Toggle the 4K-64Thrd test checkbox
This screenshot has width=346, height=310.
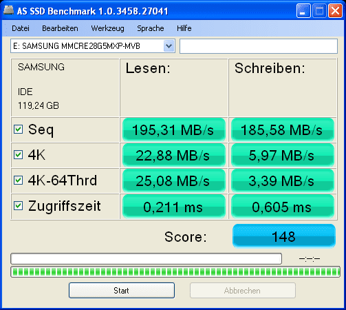tap(18, 180)
